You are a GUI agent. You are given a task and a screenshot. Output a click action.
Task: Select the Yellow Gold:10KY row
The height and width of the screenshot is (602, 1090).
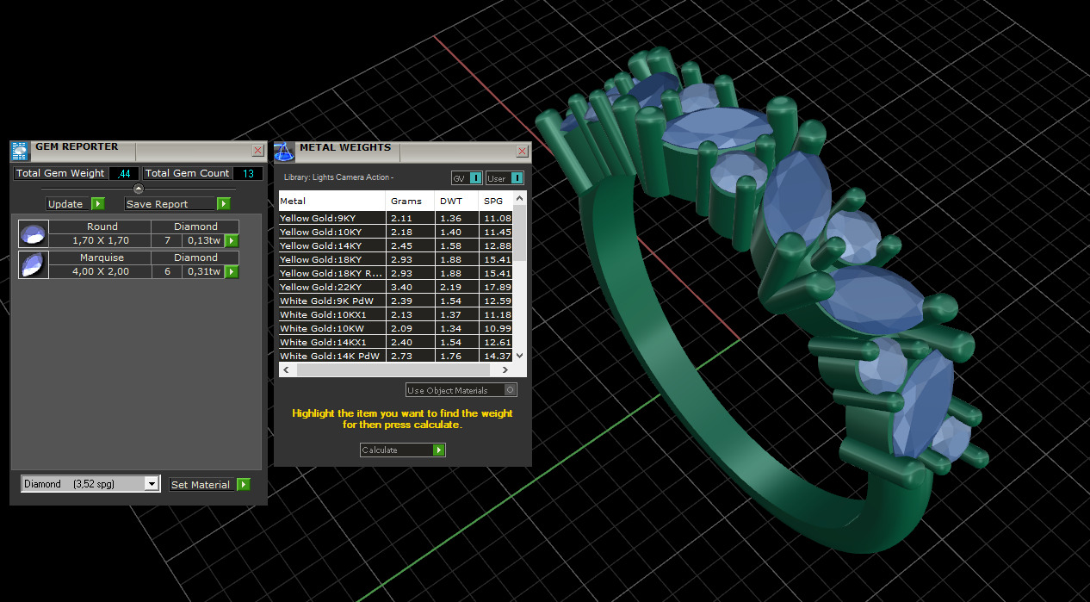click(396, 233)
